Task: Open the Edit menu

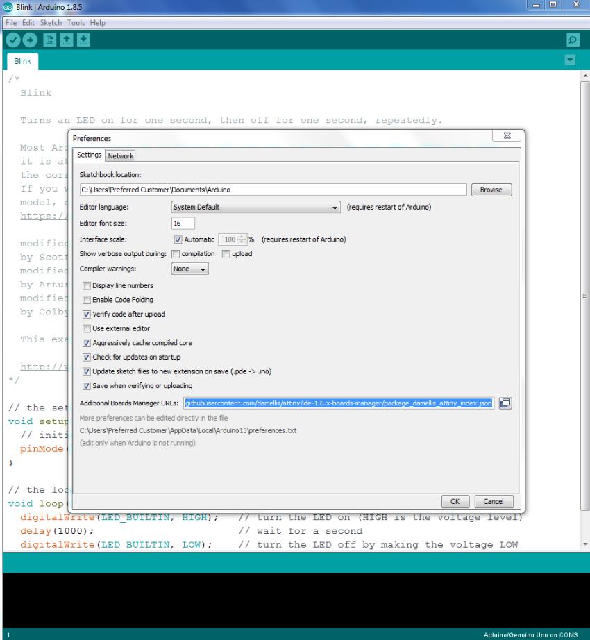Action: [x=28, y=23]
